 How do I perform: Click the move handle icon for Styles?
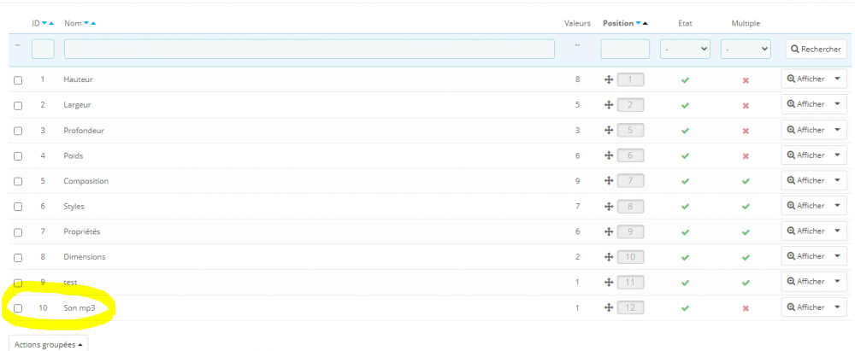click(609, 207)
